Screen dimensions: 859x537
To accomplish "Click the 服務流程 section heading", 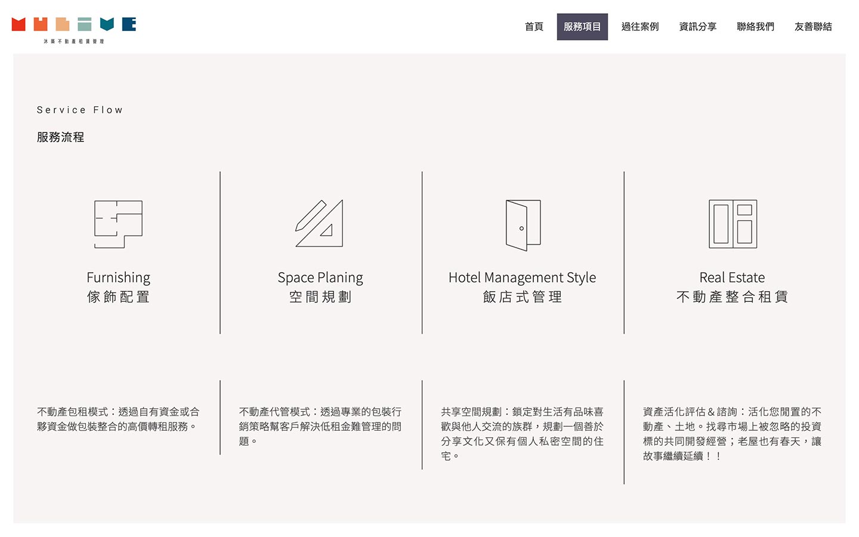I will pyautogui.click(x=60, y=137).
